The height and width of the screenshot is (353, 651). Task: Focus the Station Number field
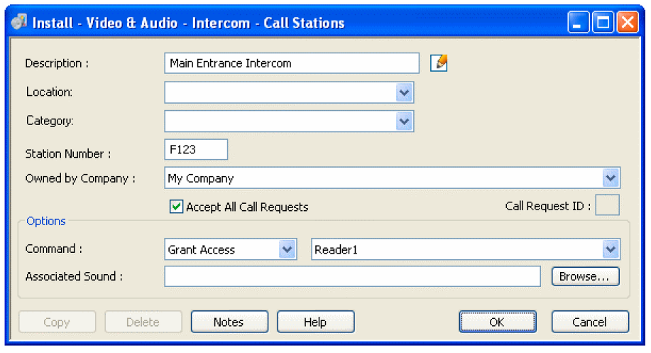tap(196, 150)
